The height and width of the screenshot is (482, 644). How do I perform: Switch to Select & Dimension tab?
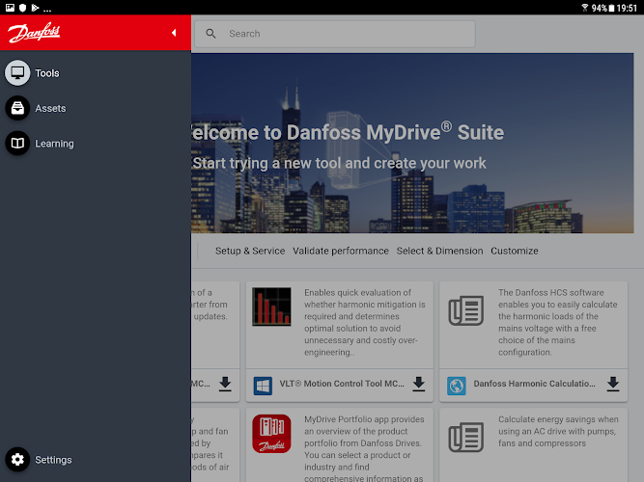439,251
